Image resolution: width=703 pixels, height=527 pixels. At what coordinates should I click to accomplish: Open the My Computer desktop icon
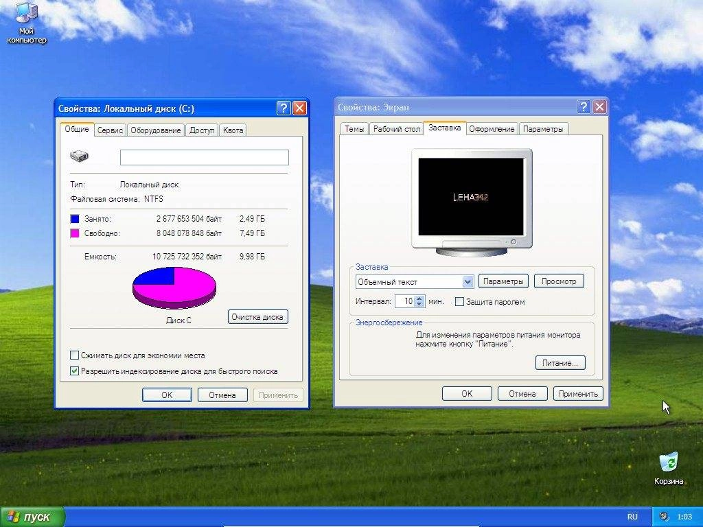[x=27, y=23]
